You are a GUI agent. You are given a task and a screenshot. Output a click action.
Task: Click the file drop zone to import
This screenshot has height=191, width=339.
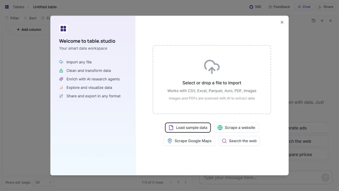coord(212,80)
